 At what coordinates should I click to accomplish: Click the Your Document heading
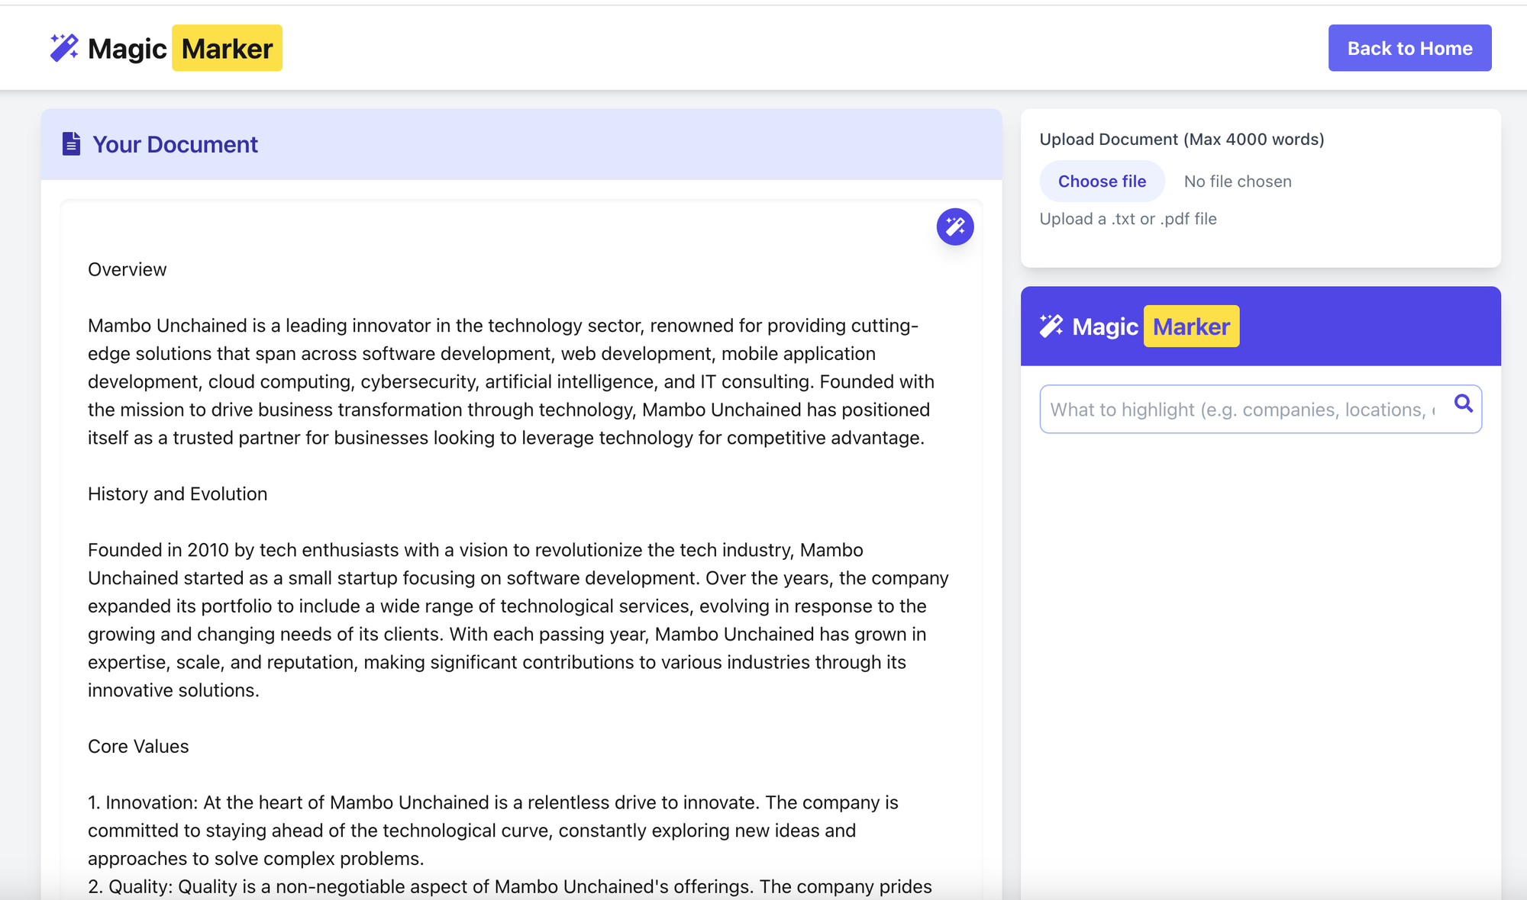pos(175,144)
